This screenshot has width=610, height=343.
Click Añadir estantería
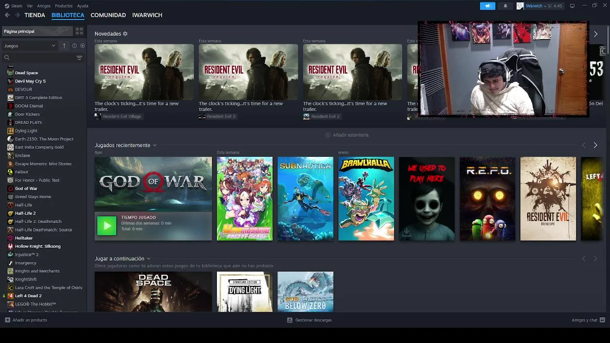coord(347,135)
